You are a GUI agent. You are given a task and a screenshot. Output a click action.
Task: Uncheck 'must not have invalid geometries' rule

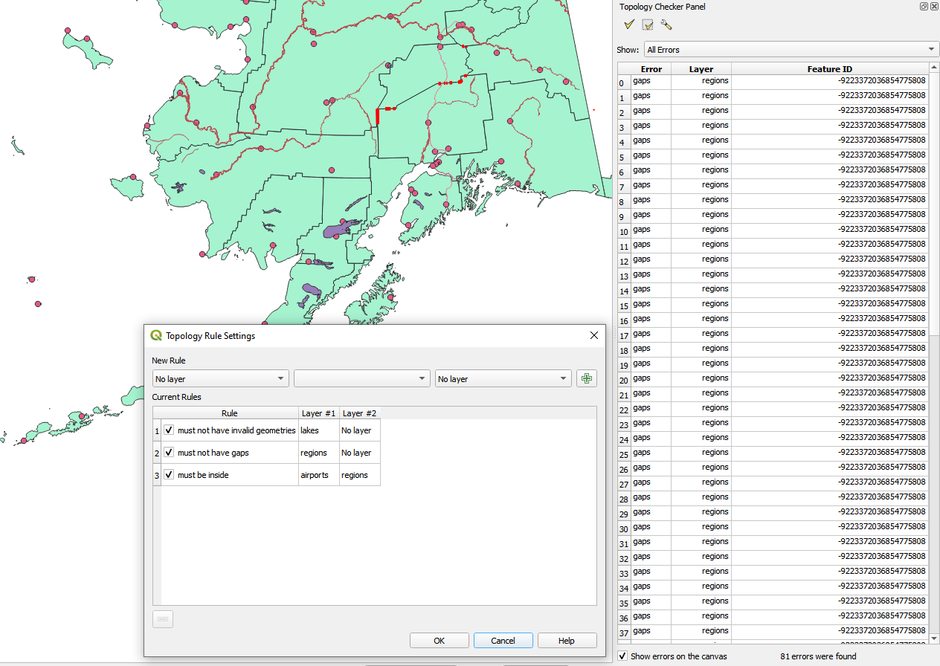pos(169,430)
